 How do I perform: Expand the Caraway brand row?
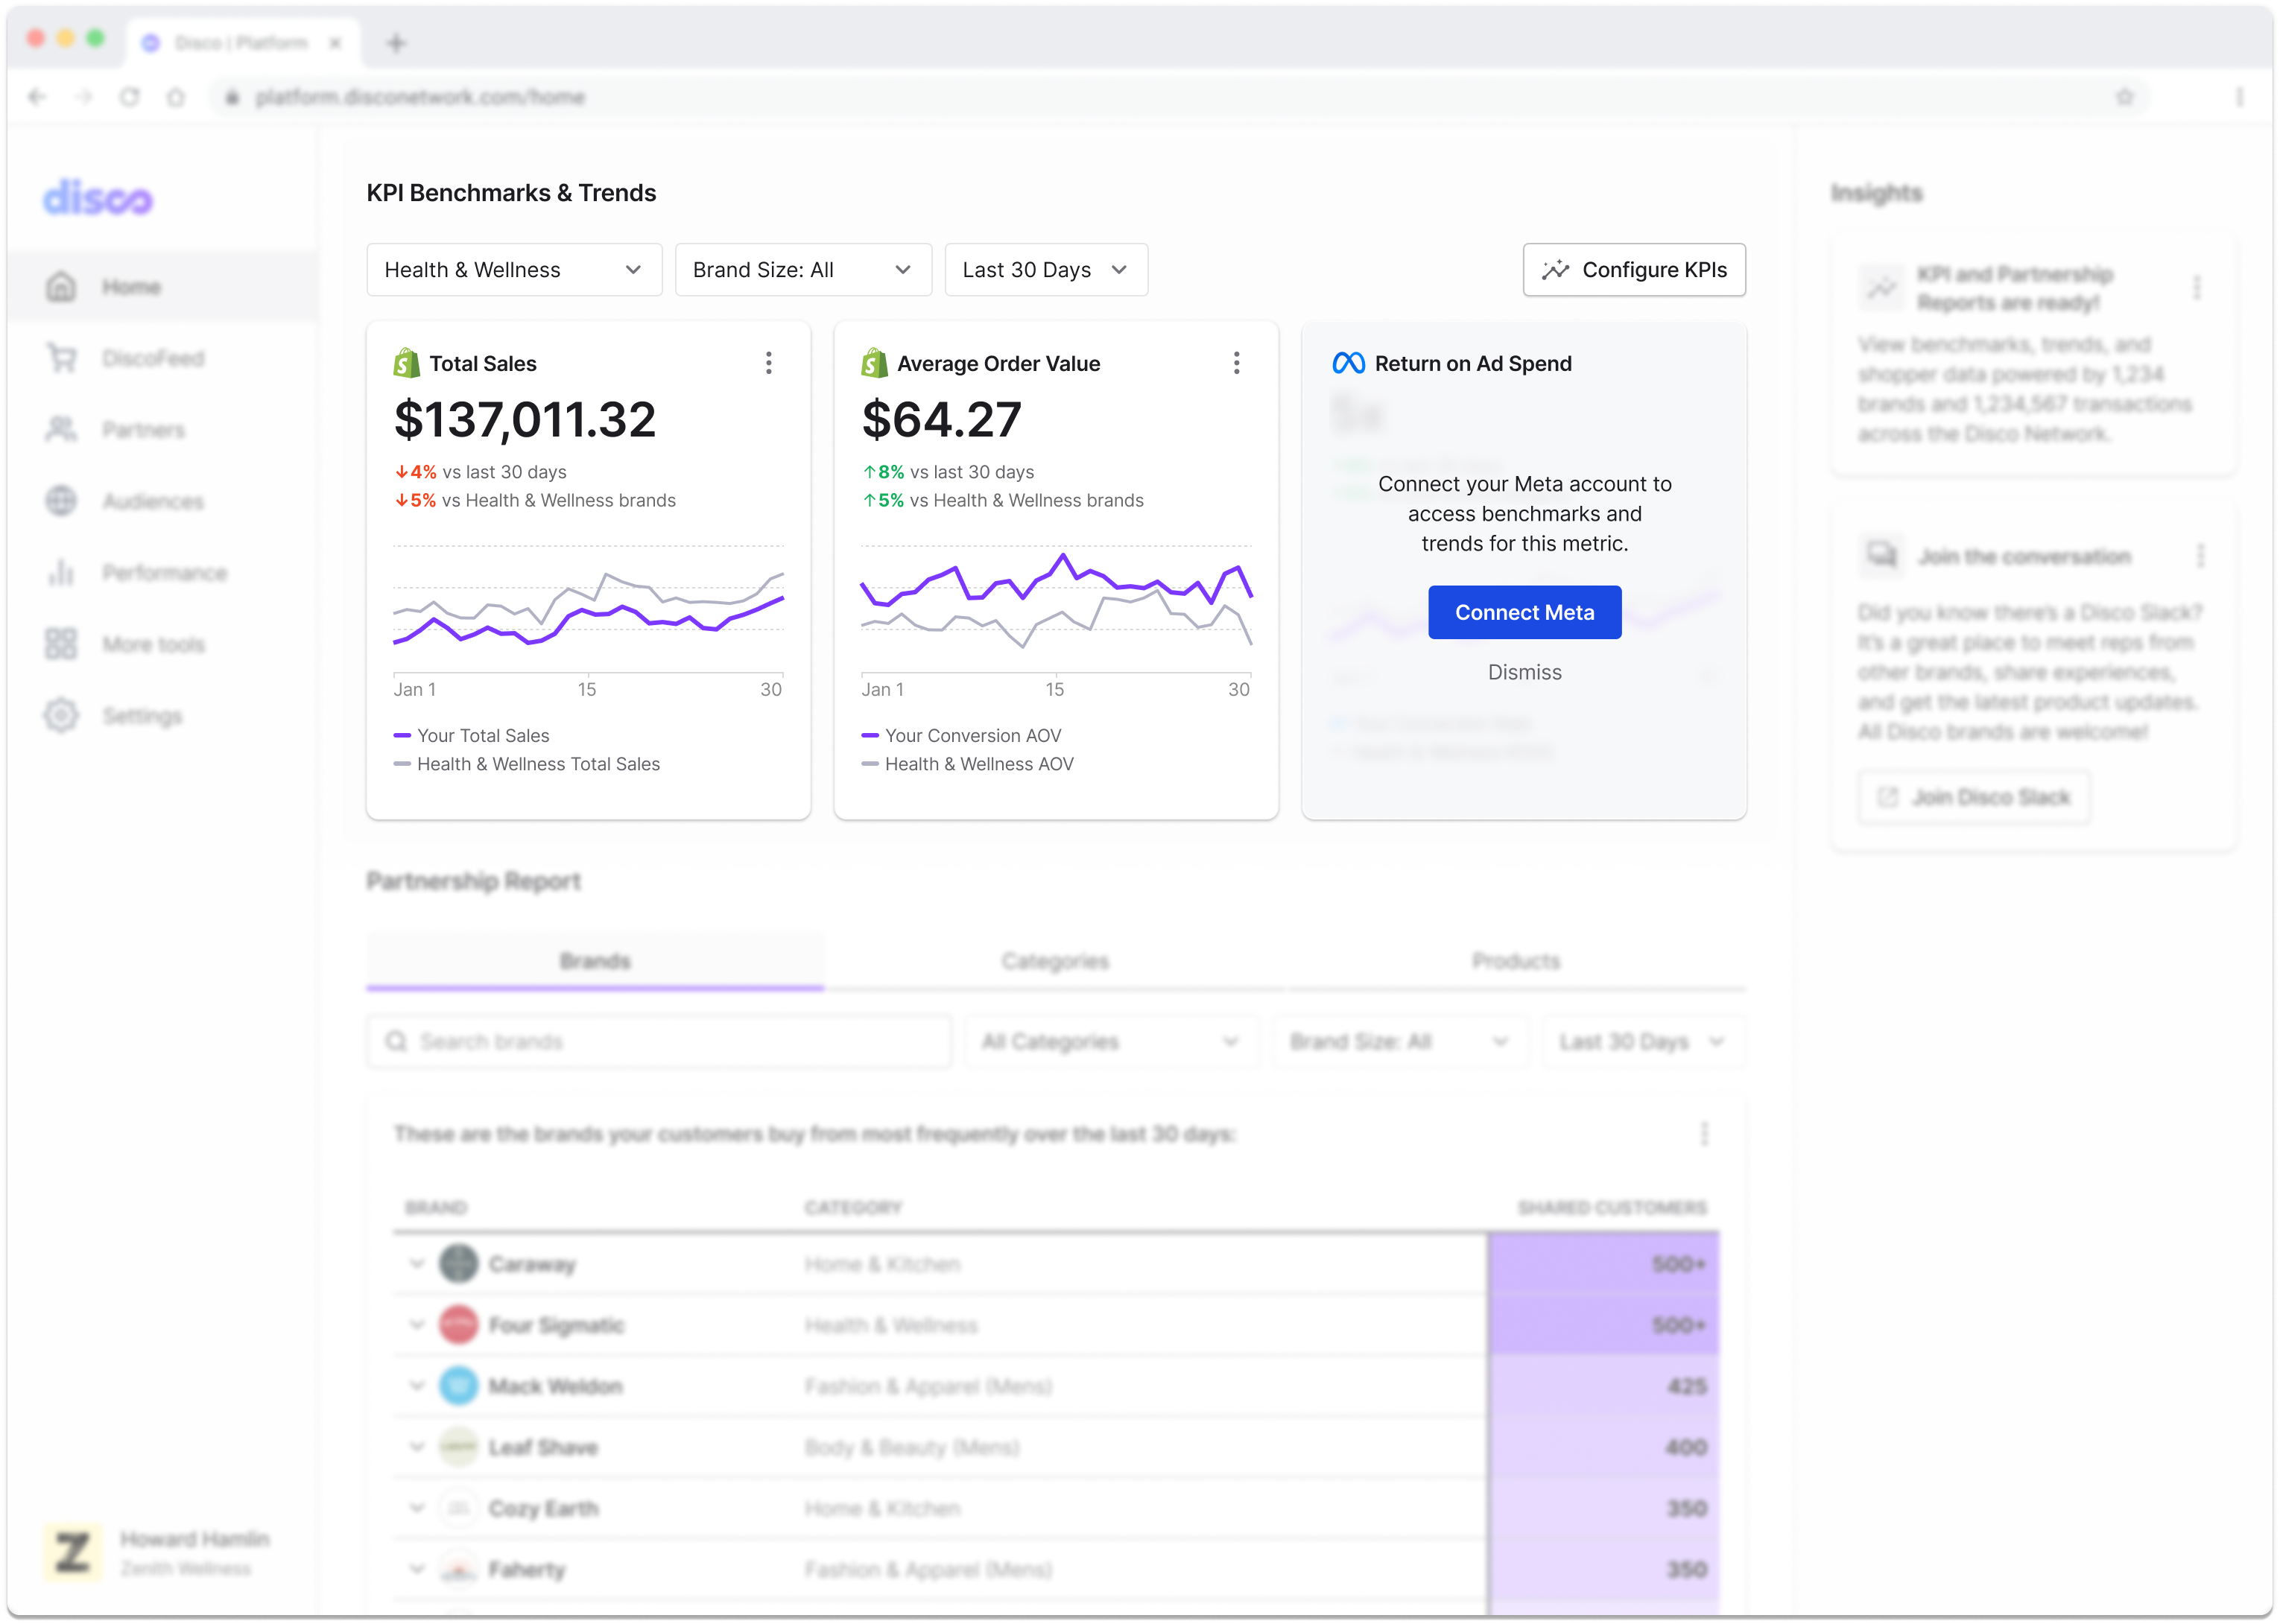(x=417, y=1264)
